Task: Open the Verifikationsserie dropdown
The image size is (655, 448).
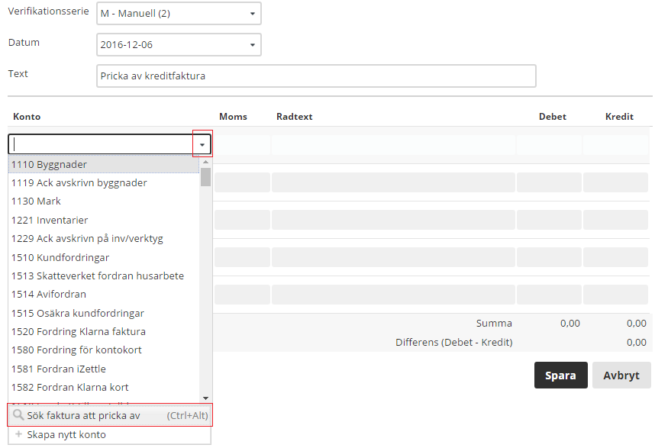Action: [179, 14]
